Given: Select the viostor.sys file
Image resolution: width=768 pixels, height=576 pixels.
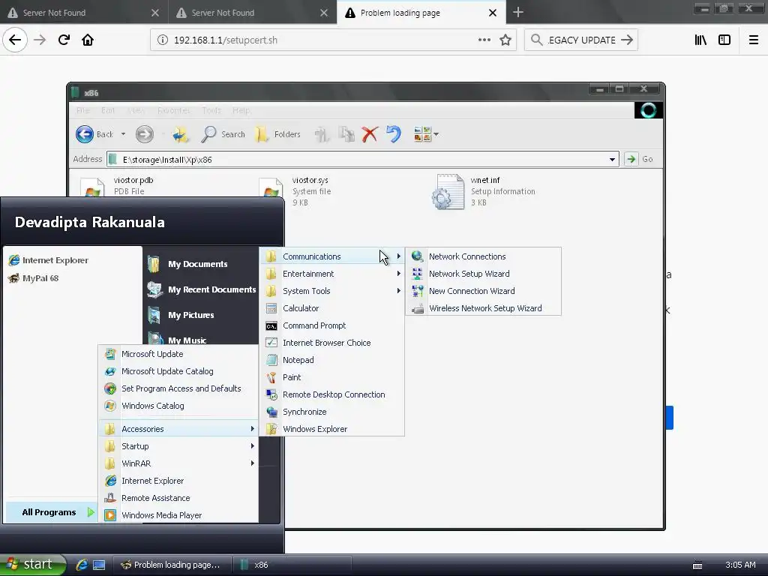Looking at the screenshot, I should pos(295,191).
